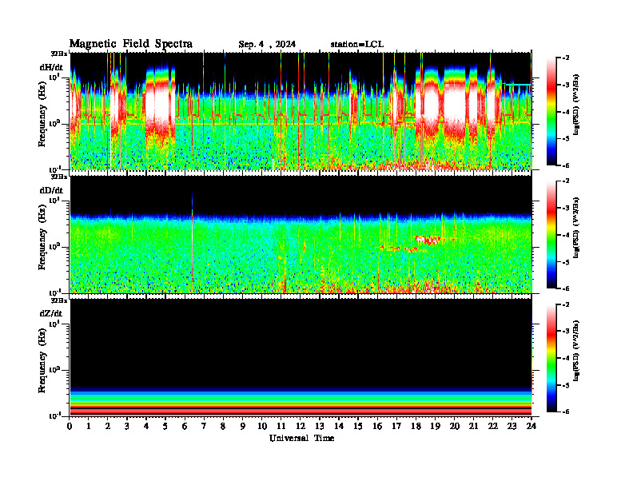
Task: Click the 32Hz tick label of dH/dt panel
Action: (x=58, y=54)
